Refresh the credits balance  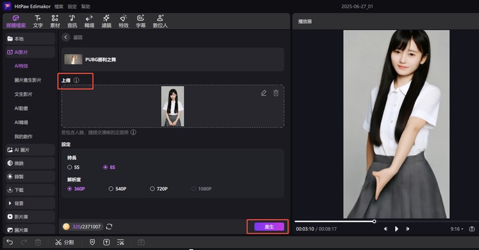coord(109,227)
